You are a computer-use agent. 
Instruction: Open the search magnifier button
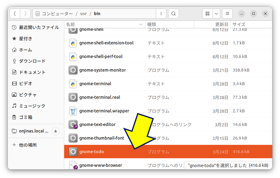pyautogui.click(x=174, y=13)
